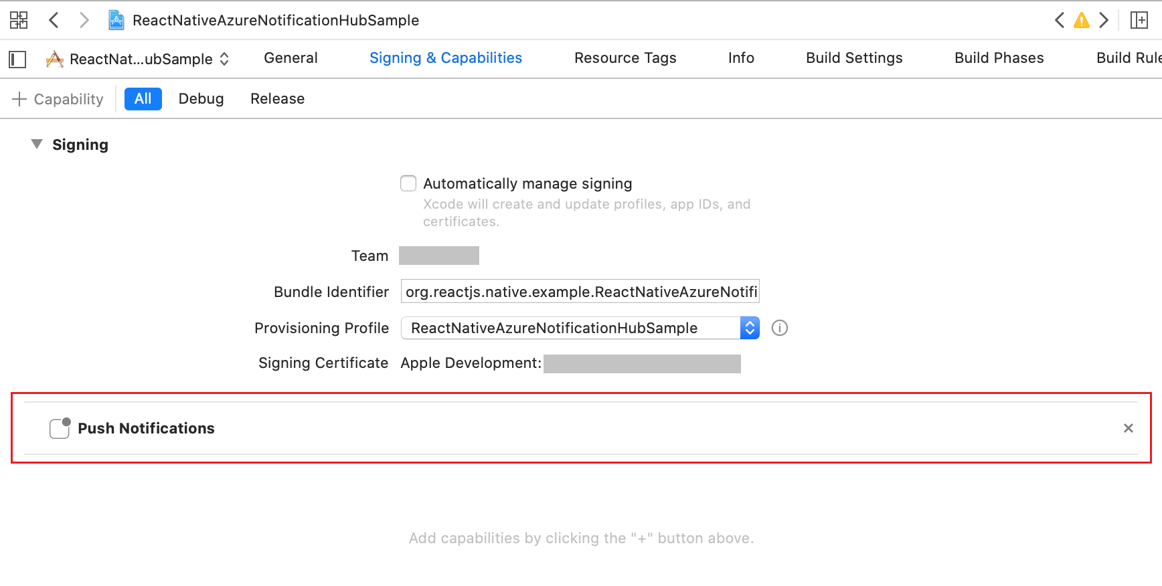The height and width of the screenshot is (586, 1162).
Task: Collapse the Signing section
Action: click(x=37, y=144)
